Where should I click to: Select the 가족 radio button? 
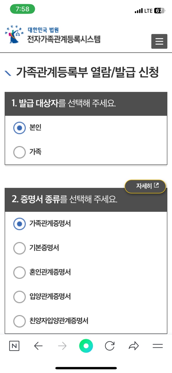click(x=19, y=152)
